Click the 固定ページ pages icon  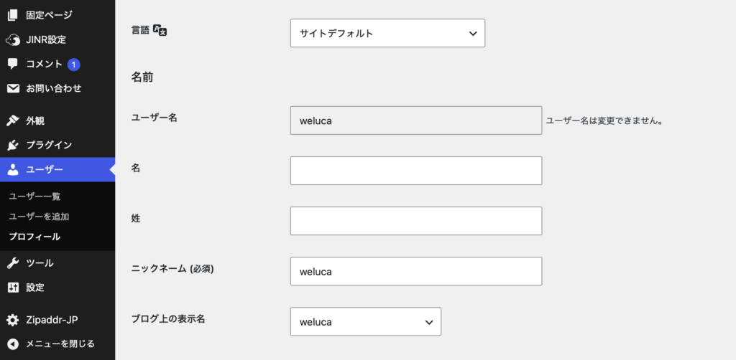[13, 15]
